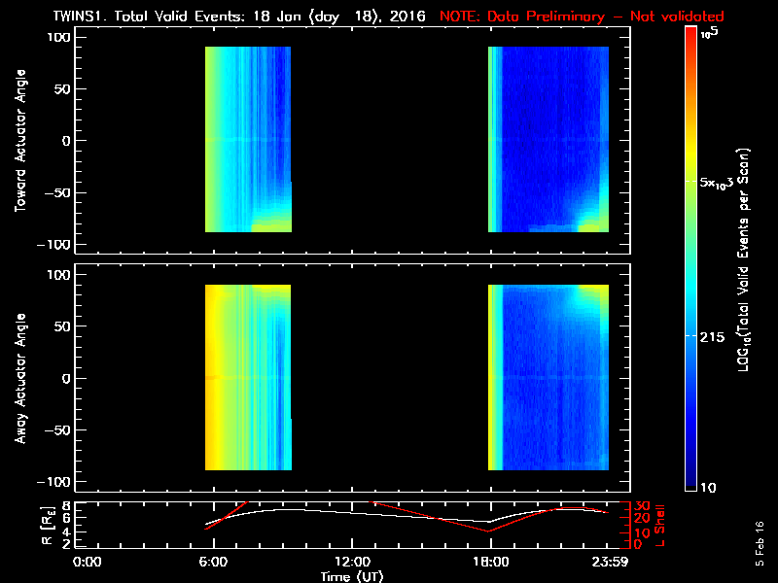Select the 'Away Actuator Angle' axis label

pos(18,378)
